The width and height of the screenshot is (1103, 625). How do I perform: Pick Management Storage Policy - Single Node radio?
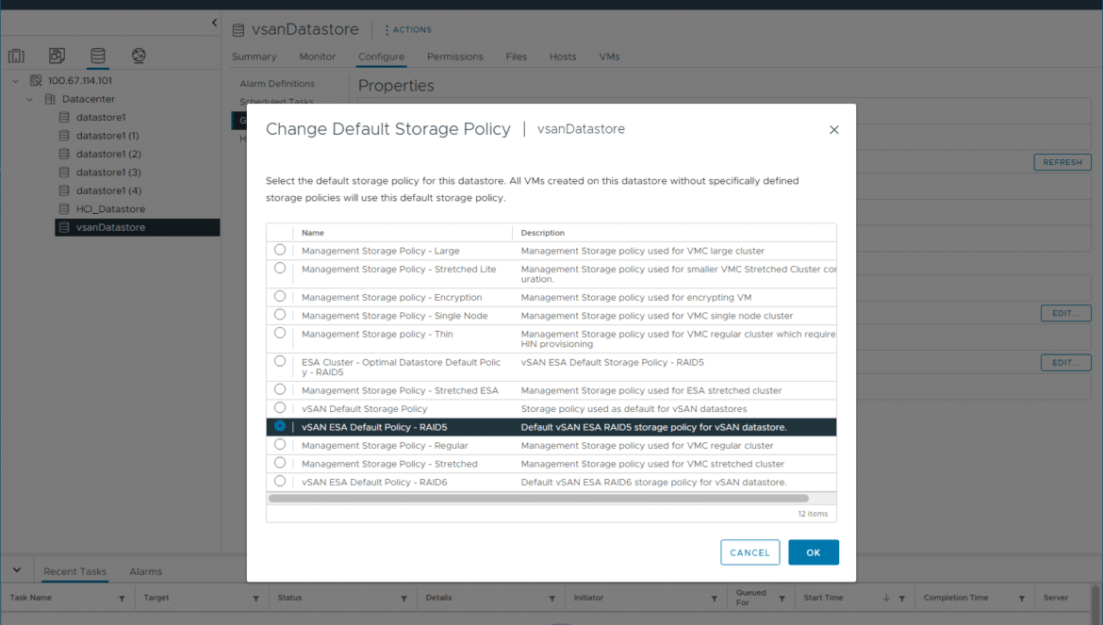(x=280, y=314)
